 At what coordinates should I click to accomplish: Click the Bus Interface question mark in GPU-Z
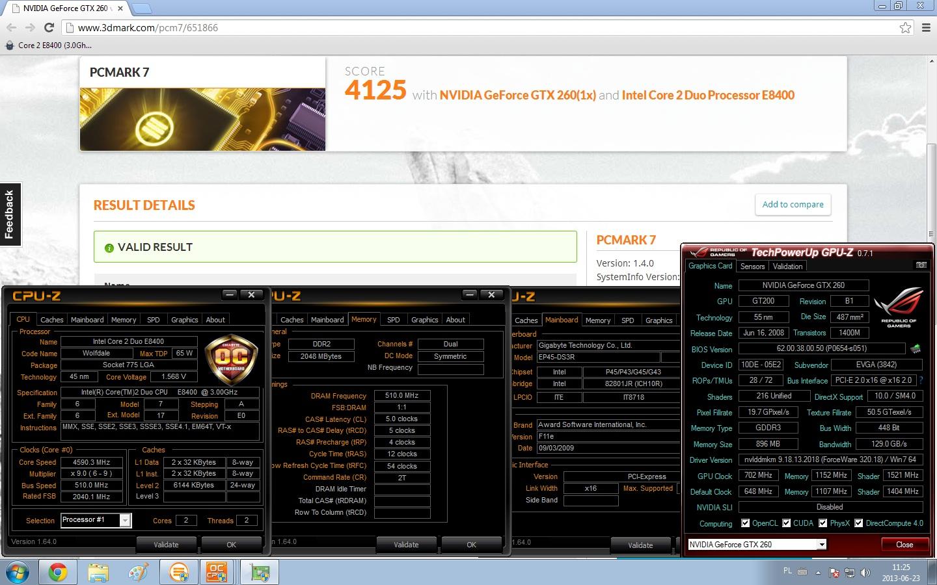tap(921, 380)
